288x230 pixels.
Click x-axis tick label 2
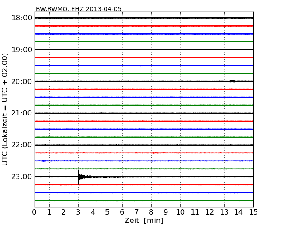coord(64,212)
